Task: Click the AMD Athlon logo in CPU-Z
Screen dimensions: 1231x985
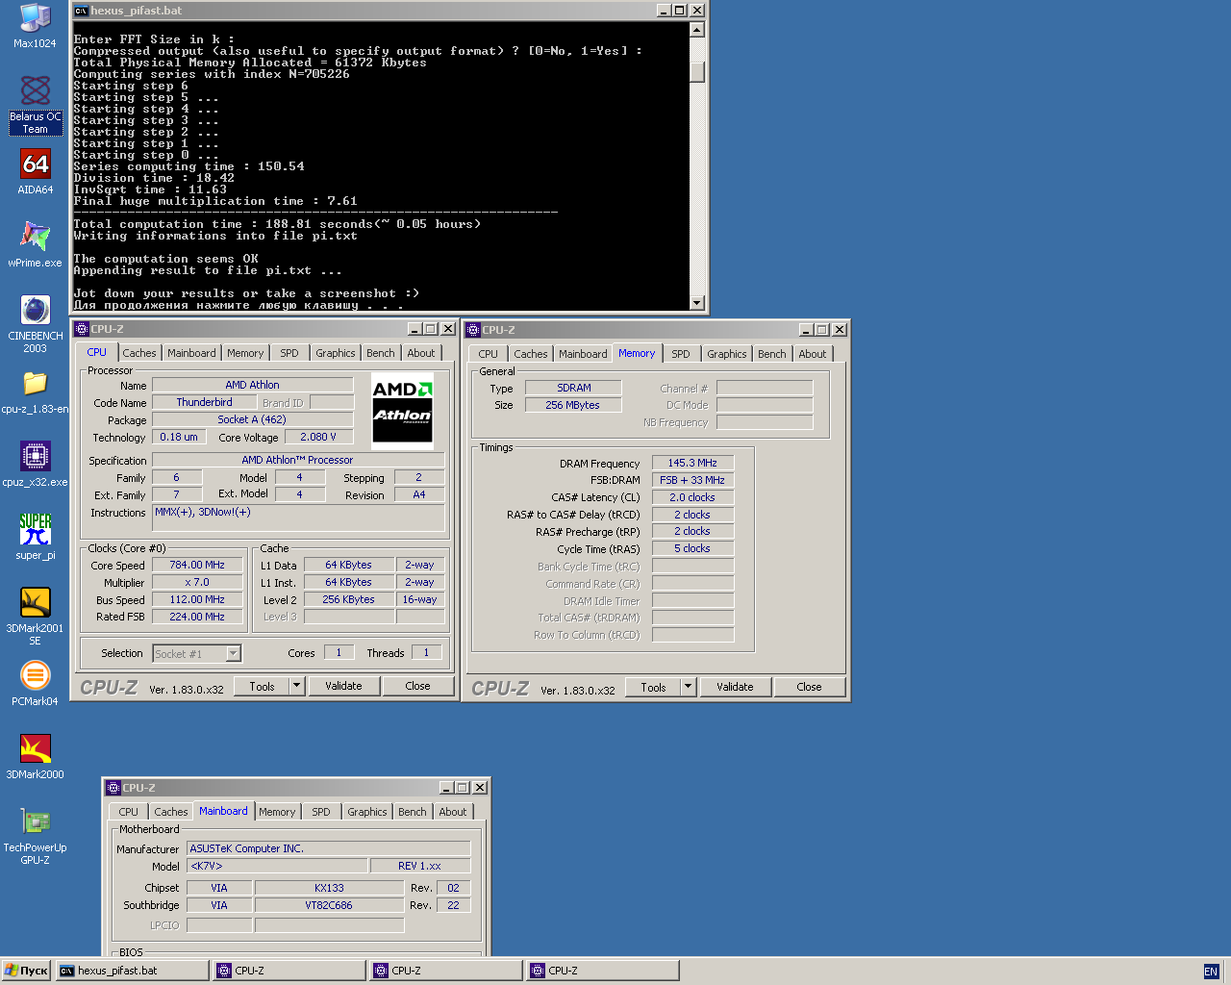Action: pyautogui.click(x=402, y=411)
